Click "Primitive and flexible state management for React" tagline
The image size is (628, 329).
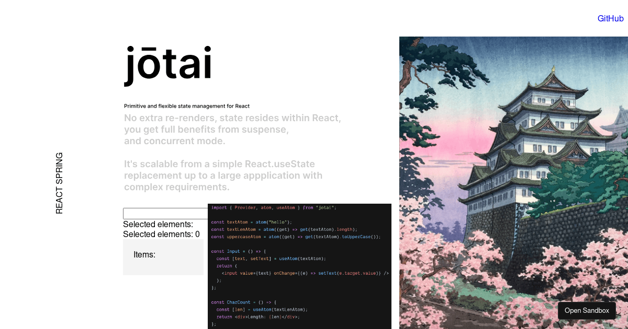[187, 106]
